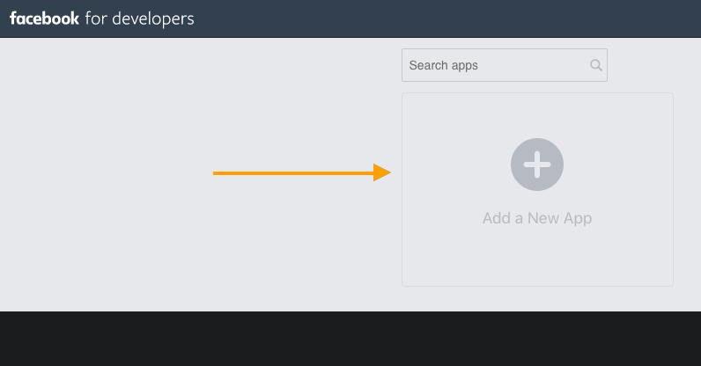
Task: Click the black footer strip
Action: (x=350, y=339)
